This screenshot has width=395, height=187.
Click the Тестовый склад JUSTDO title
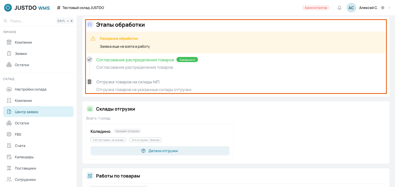[x=83, y=8]
